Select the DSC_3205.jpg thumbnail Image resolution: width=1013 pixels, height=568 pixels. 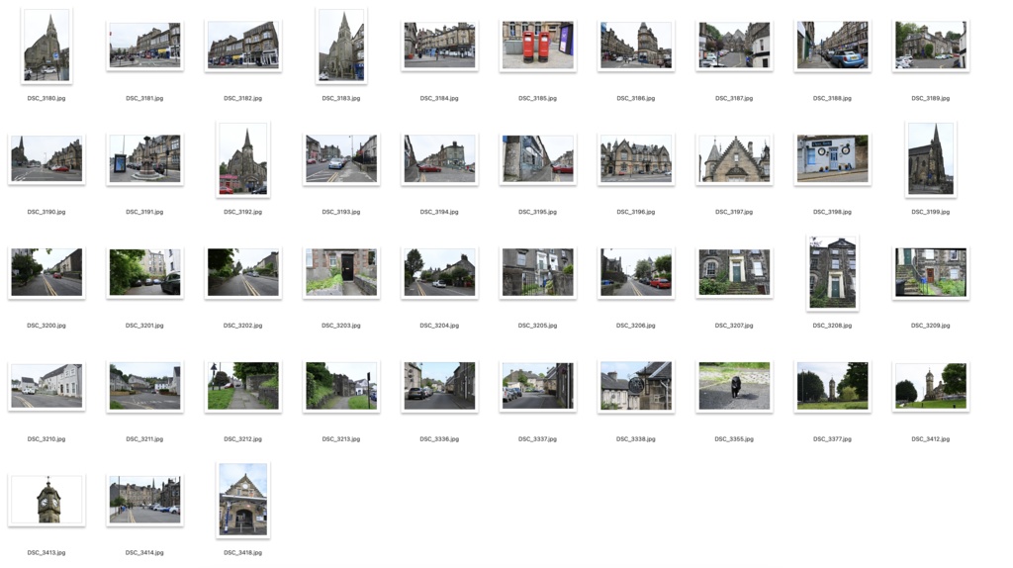click(537, 273)
